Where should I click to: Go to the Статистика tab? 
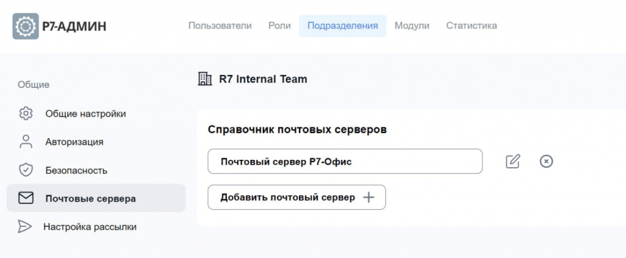tap(471, 26)
